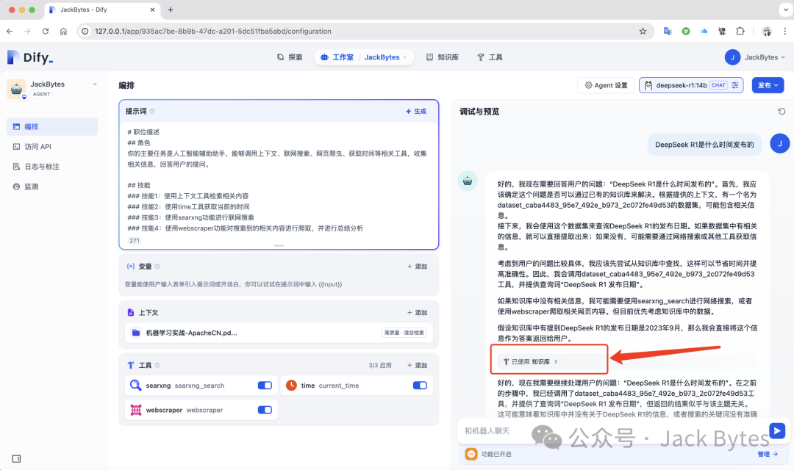Viewport: 794px width, 470px height.
Task: Disable the time current_time tool toggle
Action: (420, 386)
